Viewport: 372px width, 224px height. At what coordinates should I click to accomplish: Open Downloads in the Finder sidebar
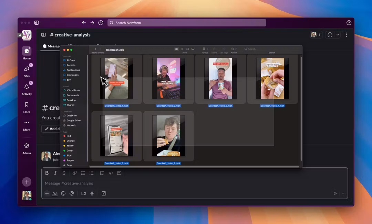(x=72, y=75)
